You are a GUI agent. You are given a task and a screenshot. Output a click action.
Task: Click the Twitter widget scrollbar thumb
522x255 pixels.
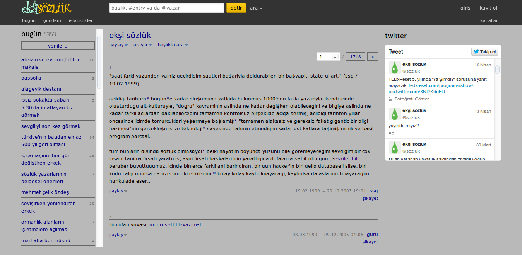[497, 70]
